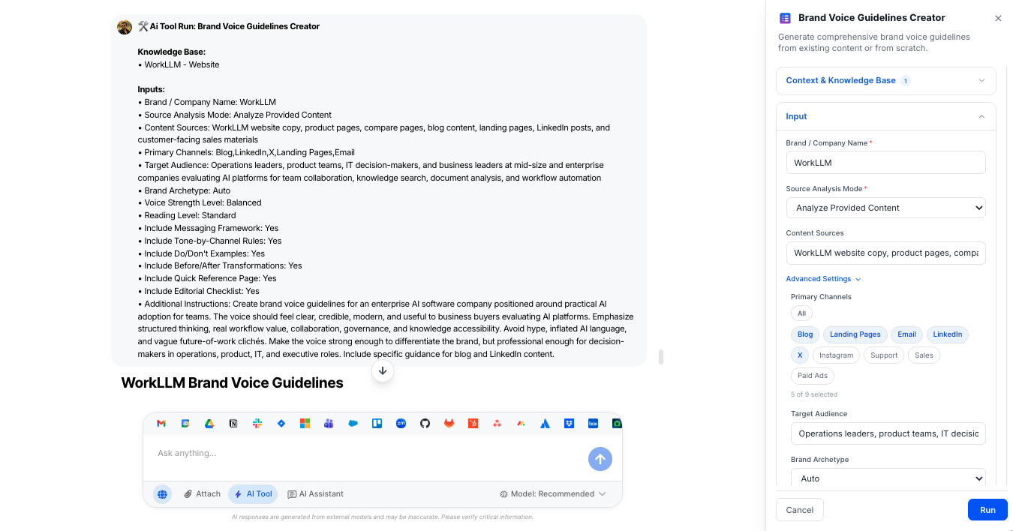Image resolution: width=1013 pixels, height=531 pixels.
Task: Click the Run button
Action: (x=987, y=509)
